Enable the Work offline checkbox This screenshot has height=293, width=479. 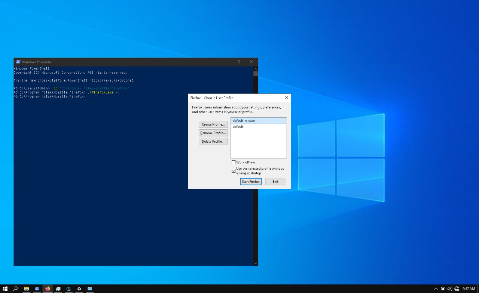click(234, 162)
